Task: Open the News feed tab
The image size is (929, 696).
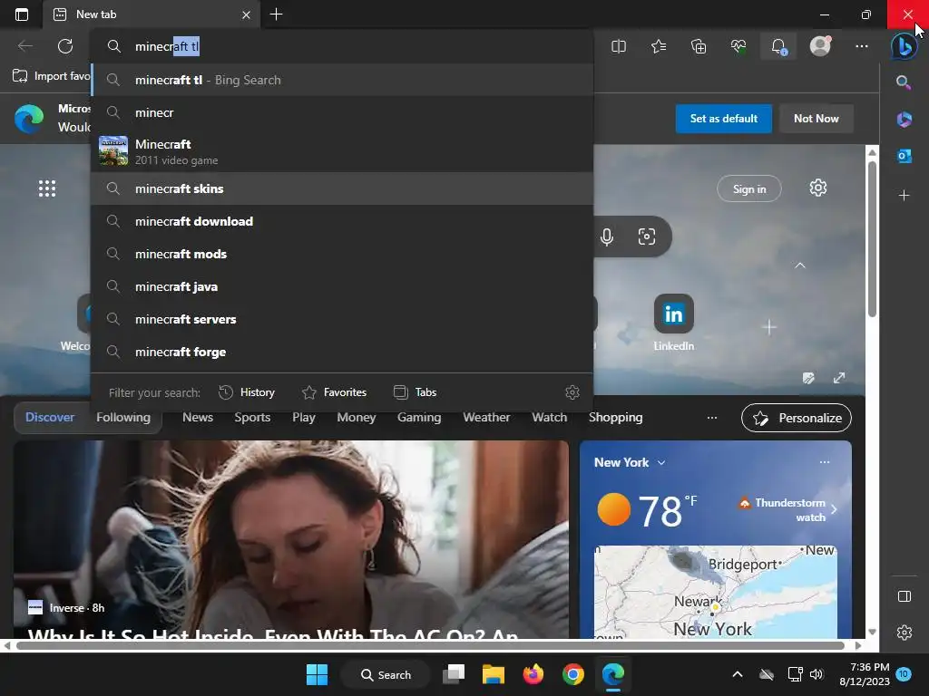Action: [x=197, y=417]
